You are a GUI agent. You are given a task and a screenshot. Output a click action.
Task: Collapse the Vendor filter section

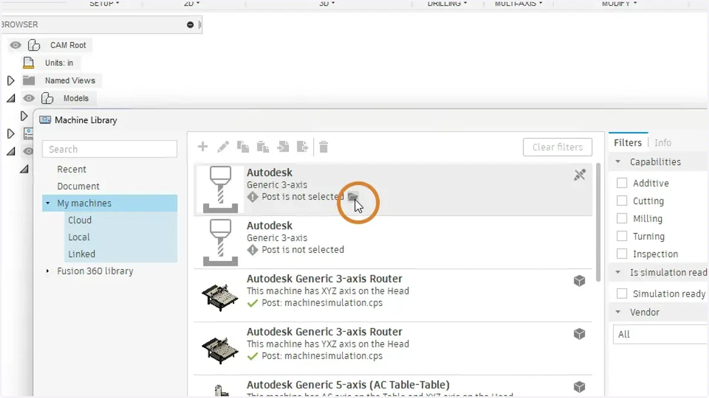618,313
